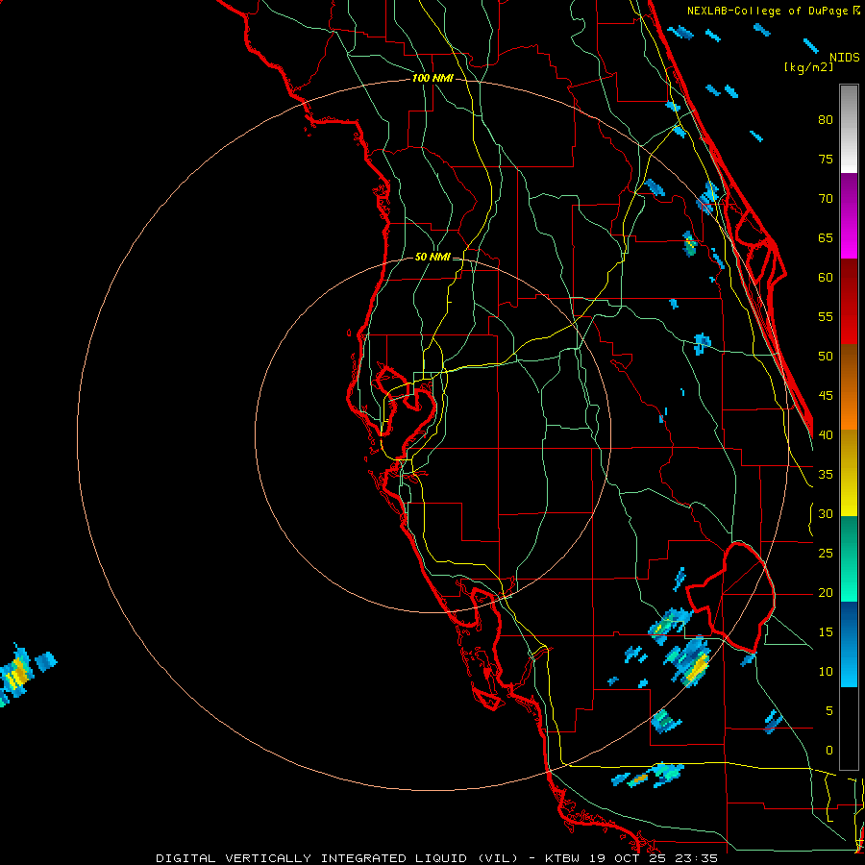
Task: Click the 23:35 time stamp
Action: [x=695, y=858]
